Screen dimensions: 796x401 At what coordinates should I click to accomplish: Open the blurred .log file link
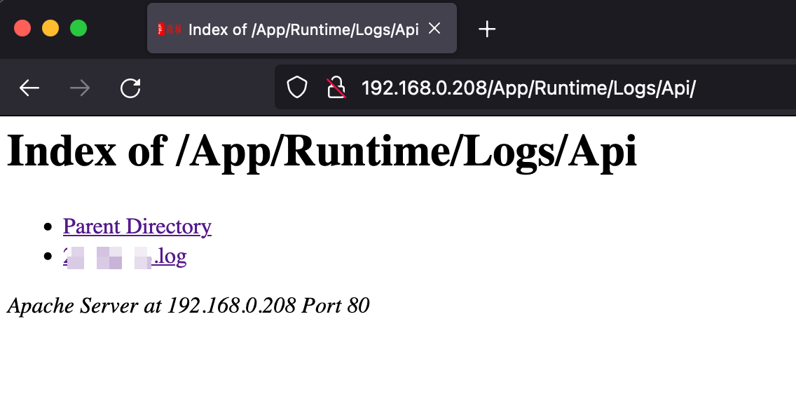tap(125, 257)
